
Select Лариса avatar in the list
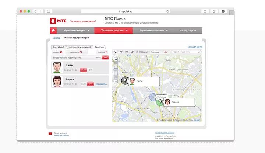pyautogui.click(x=57, y=81)
